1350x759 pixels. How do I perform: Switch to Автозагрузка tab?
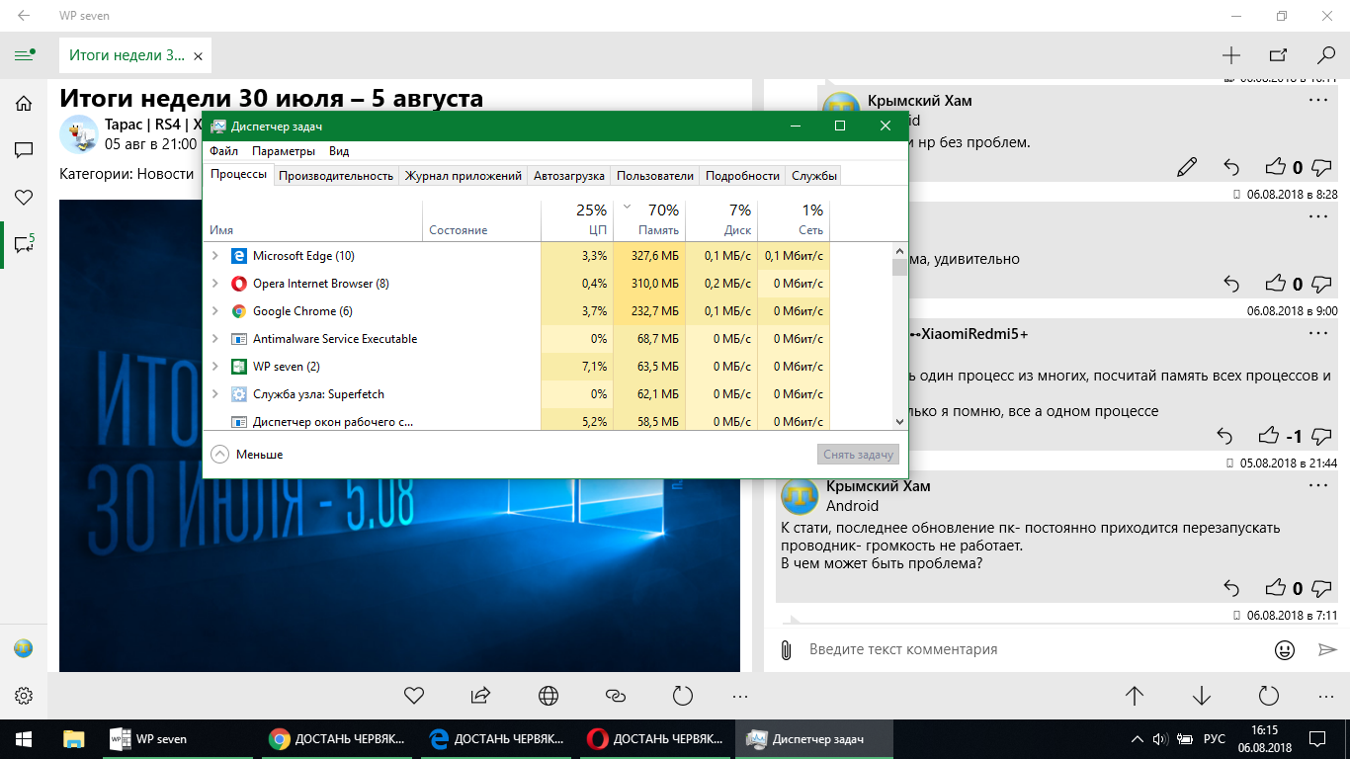(569, 176)
